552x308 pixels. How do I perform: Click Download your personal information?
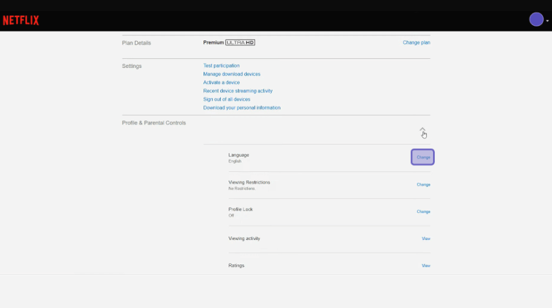(x=242, y=108)
